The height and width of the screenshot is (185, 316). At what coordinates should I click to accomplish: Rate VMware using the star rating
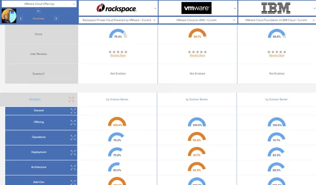[x=197, y=52]
